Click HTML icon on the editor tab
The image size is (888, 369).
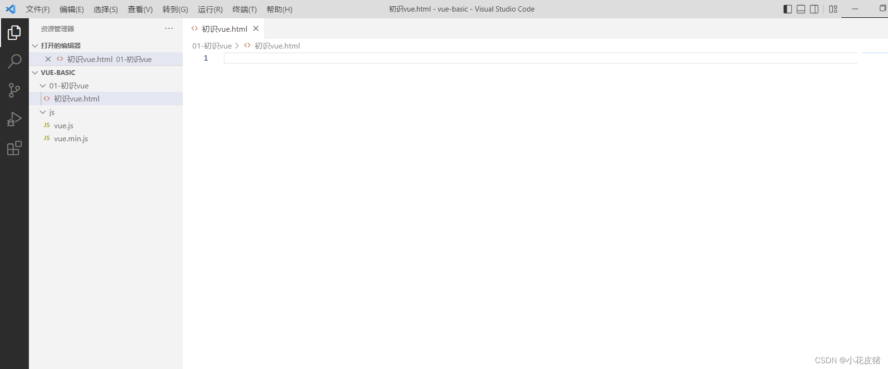(194, 28)
